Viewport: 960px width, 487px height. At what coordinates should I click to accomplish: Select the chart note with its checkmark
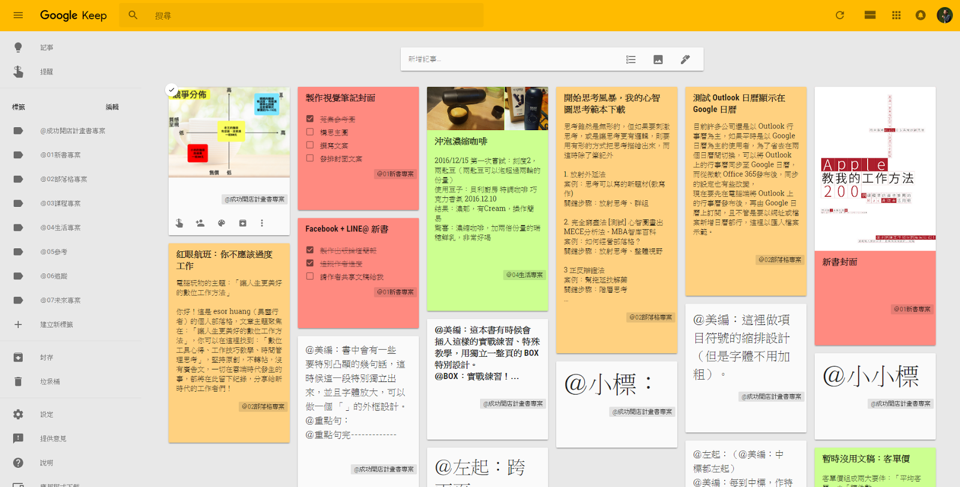[171, 90]
